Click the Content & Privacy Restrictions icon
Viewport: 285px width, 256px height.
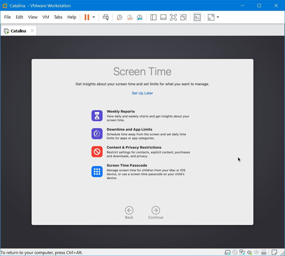click(x=97, y=152)
